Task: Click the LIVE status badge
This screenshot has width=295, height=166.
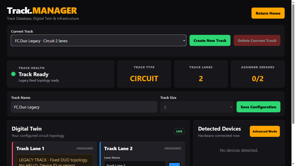Action: point(179,131)
